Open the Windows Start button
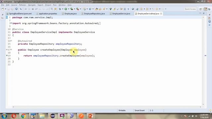This screenshot has width=212, height=119. [4, 116]
